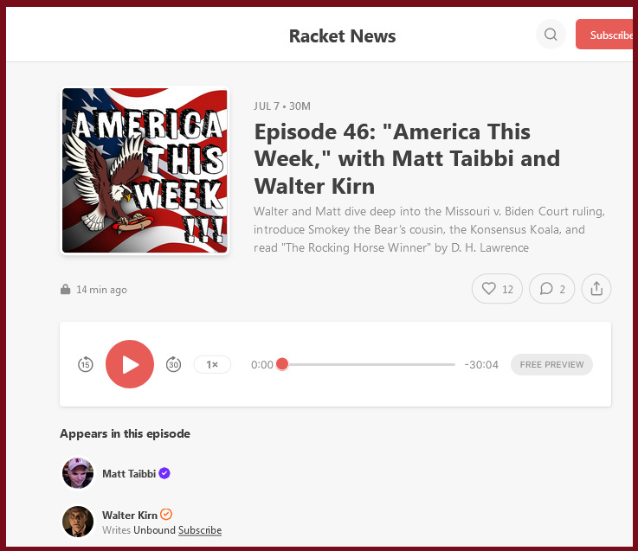Viewport: 638px width, 551px height.
Task: Click Matt Taibbi's avatar photo
Action: point(78,473)
